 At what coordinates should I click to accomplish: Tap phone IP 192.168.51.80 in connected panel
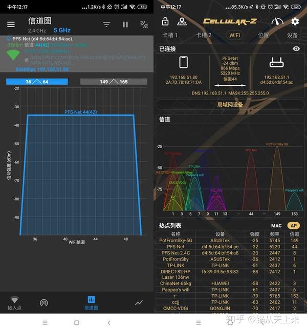[x=184, y=77]
